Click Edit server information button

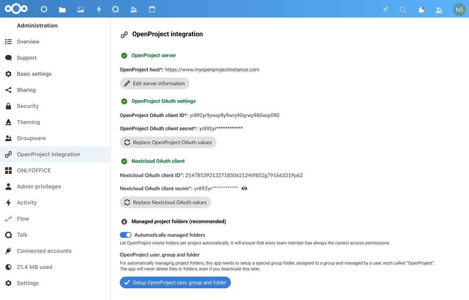155,83
